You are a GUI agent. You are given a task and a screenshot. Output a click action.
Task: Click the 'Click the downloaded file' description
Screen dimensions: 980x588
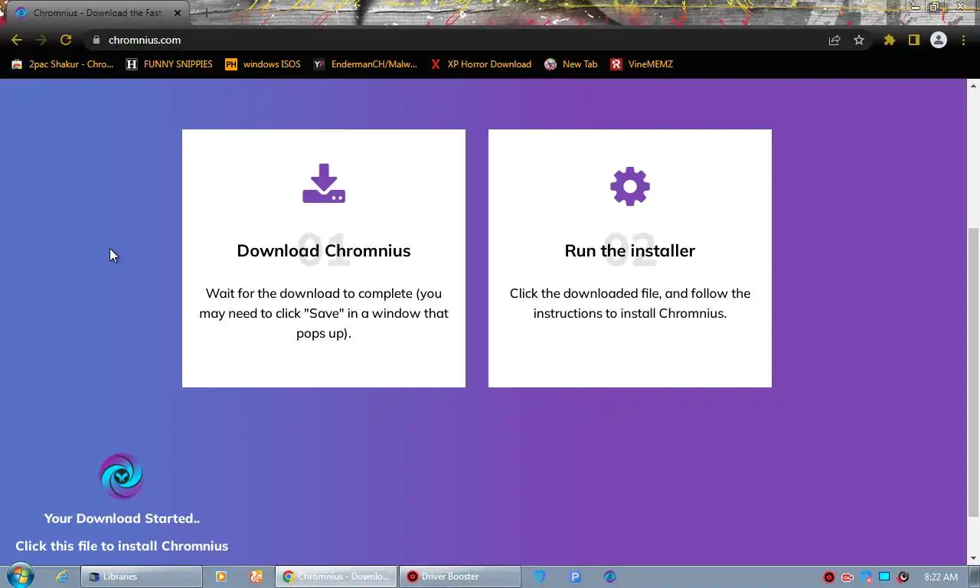click(630, 303)
